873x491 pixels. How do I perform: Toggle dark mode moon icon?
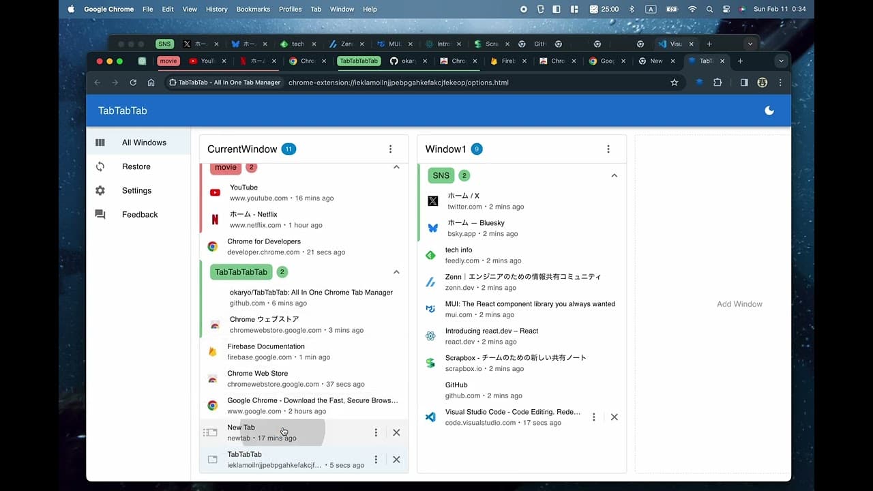pos(769,110)
